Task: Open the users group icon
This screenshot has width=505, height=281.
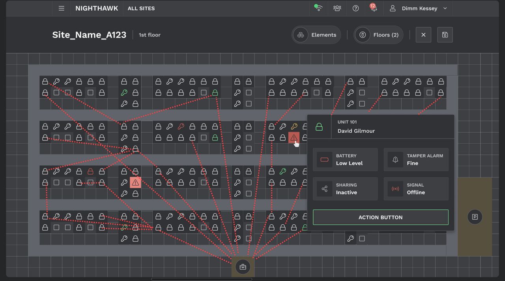Action: pos(337,8)
